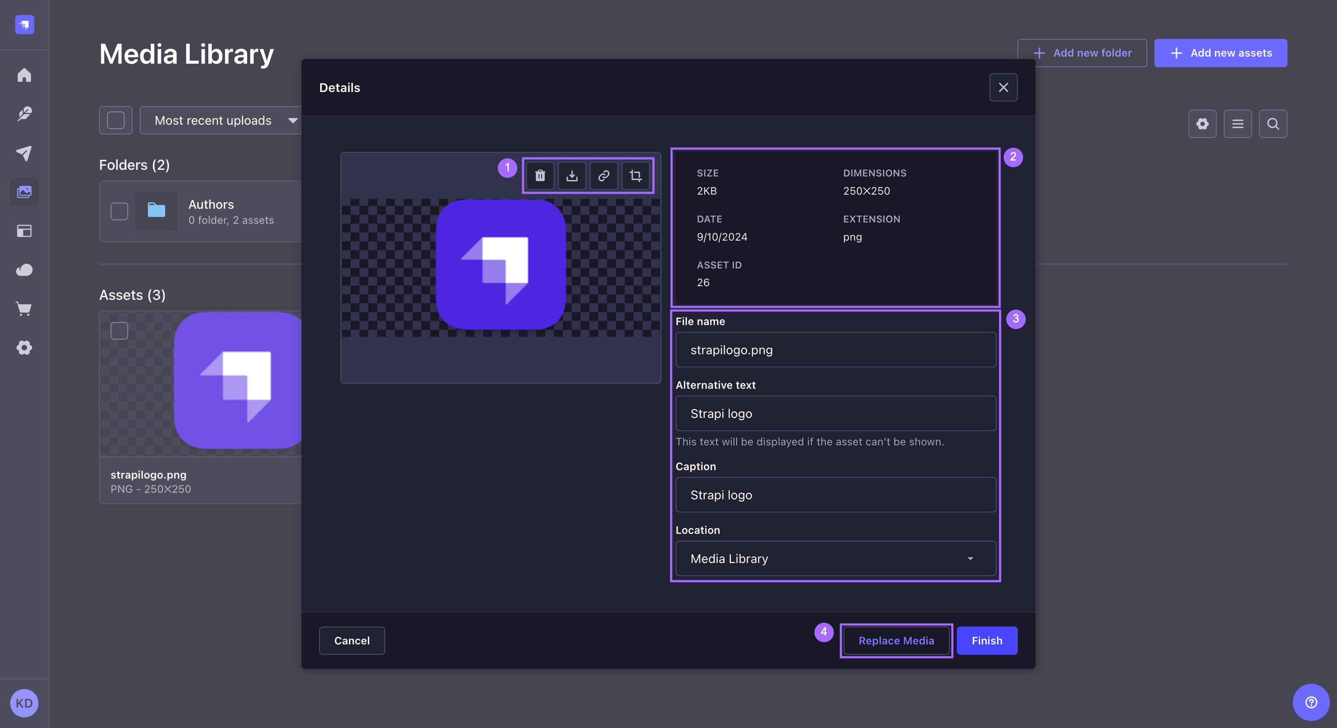Download the asset using the download icon
This screenshot has height=728, width=1337.
(x=572, y=176)
